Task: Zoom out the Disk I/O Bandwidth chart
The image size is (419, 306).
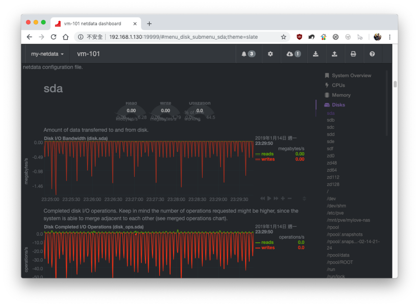Action: pos(289,198)
